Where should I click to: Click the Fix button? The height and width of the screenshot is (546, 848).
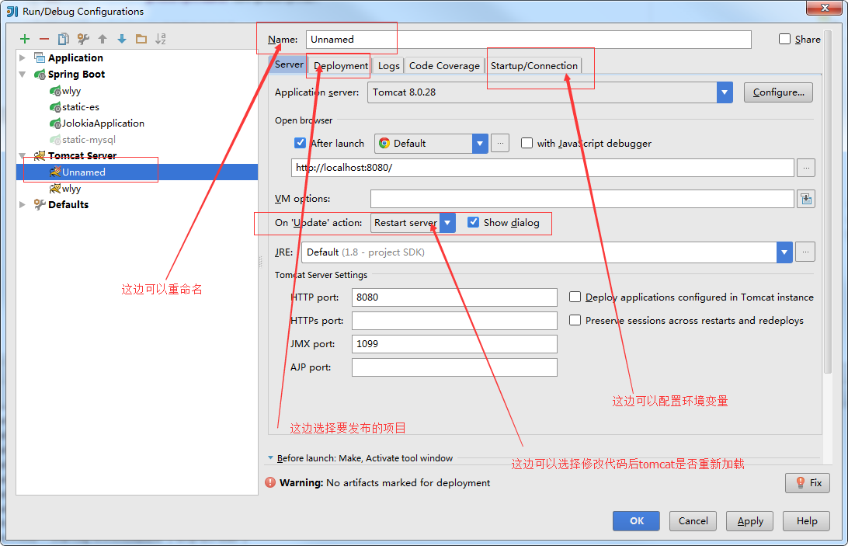pos(808,482)
